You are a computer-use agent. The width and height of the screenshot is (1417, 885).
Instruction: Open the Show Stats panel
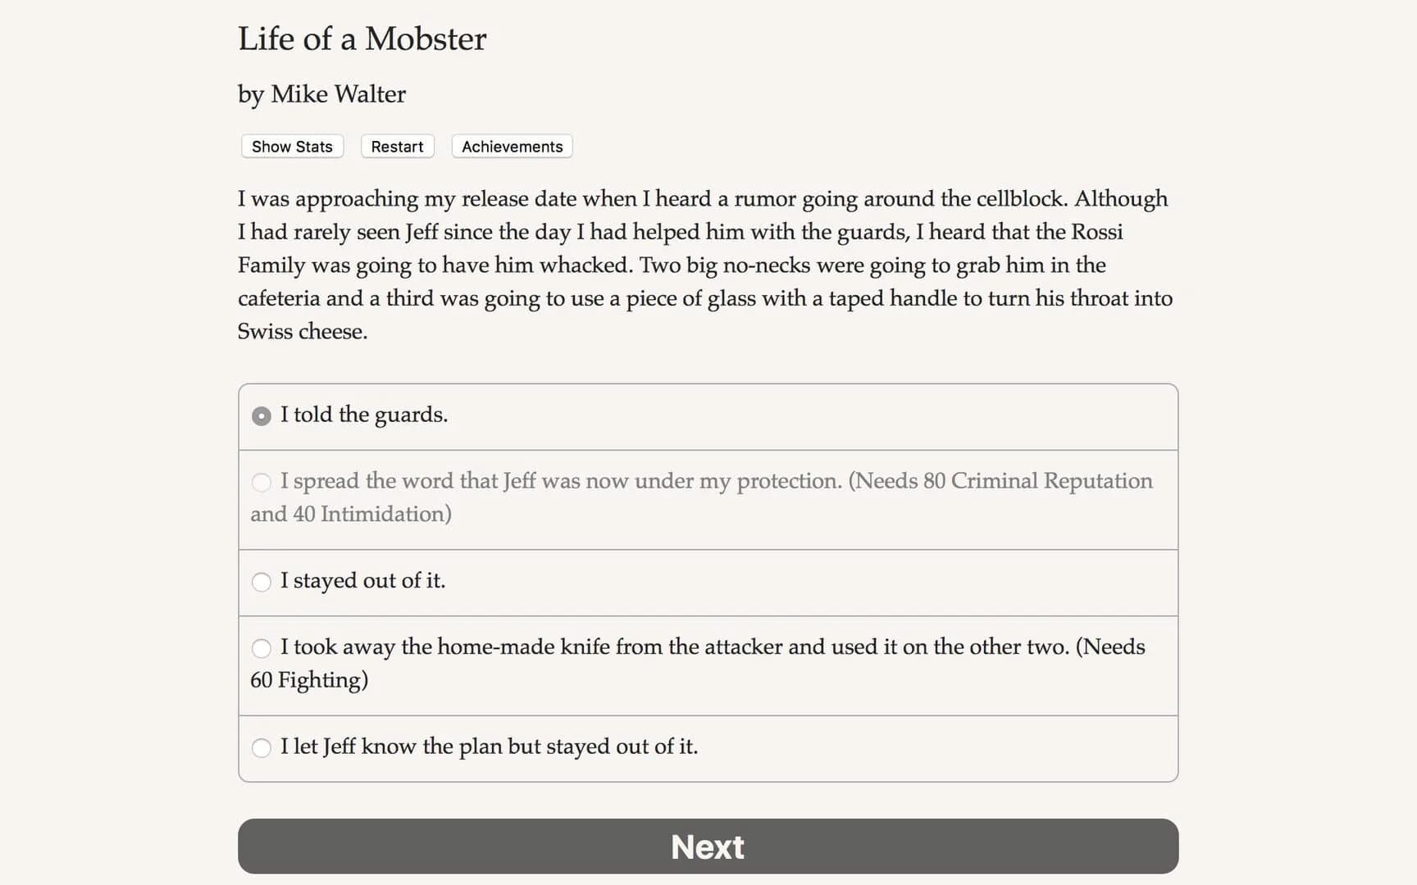click(x=291, y=146)
